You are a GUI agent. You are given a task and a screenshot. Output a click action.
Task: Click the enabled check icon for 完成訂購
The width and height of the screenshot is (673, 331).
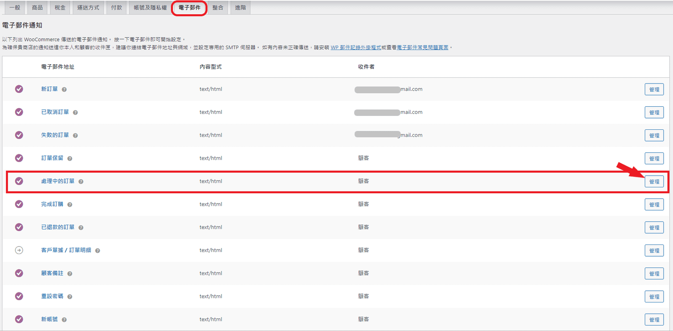point(19,204)
